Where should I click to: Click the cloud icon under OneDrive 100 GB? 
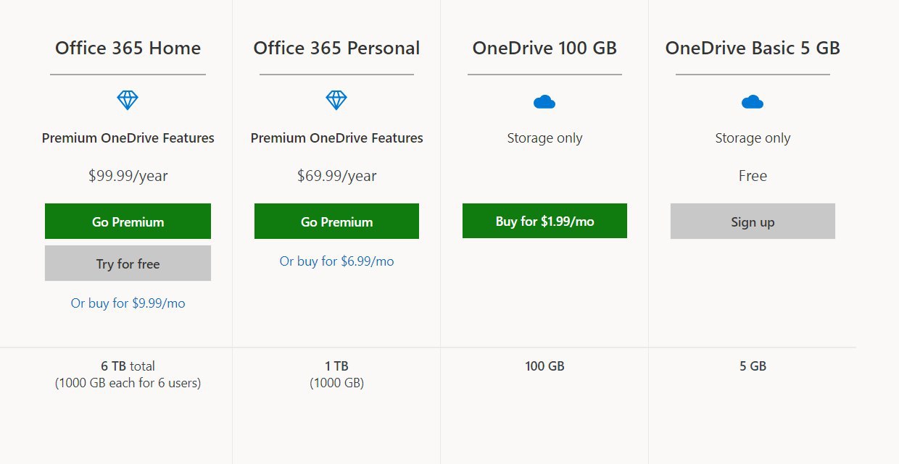tap(544, 102)
